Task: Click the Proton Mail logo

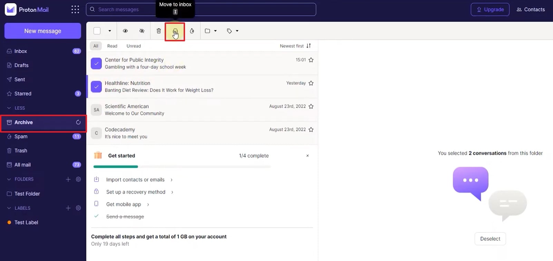Action: tap(27, 10)
